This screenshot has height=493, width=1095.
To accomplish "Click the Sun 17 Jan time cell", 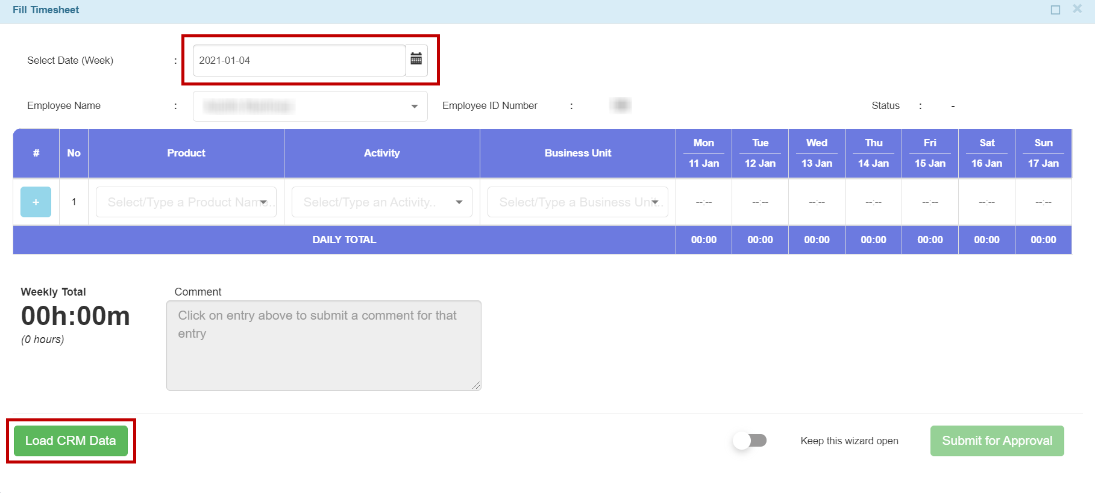I will pyautogui.click(x=1043, y=202).
